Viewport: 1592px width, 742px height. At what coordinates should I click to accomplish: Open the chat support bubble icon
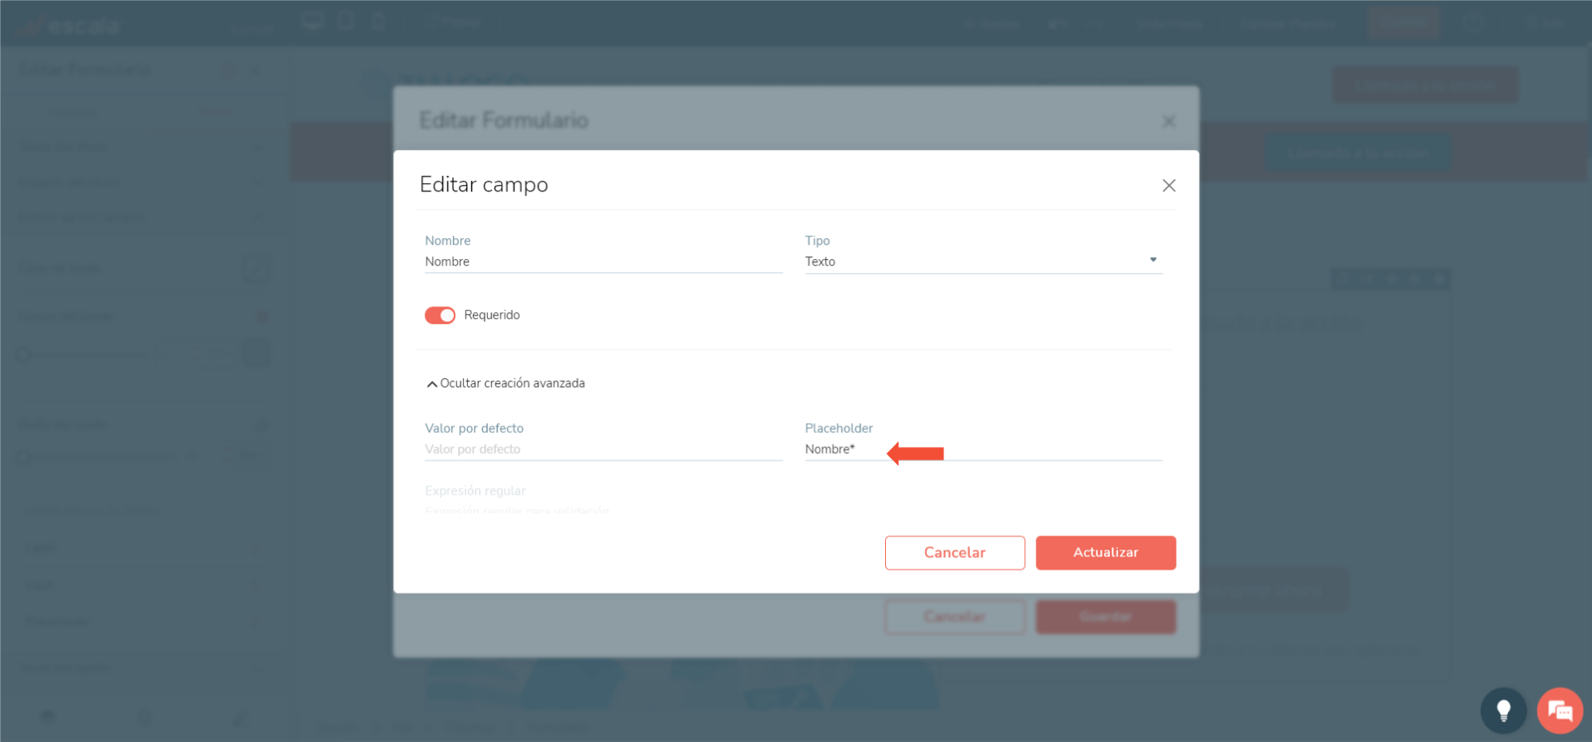coord(1560,710)
